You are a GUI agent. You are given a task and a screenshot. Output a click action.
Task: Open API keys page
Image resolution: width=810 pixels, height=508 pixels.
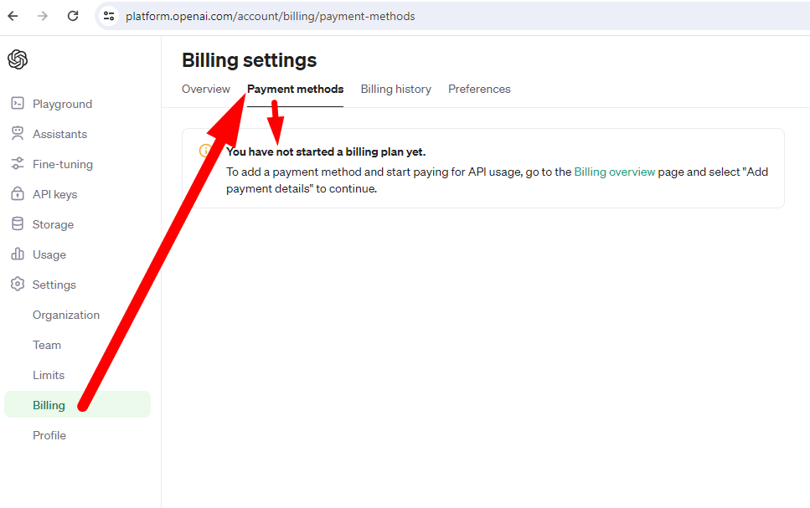point(54,194)
